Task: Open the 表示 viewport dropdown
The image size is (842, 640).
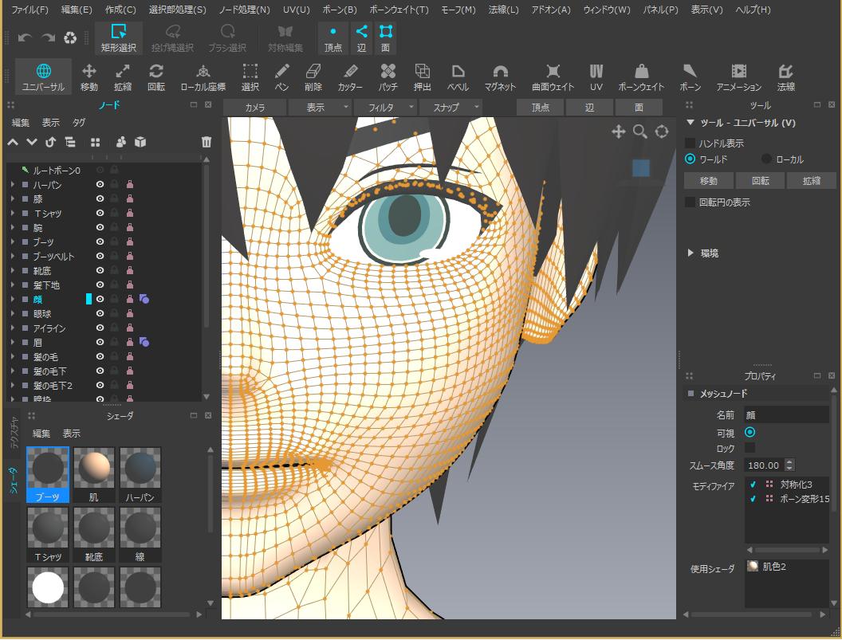Action: pos(320,108)
